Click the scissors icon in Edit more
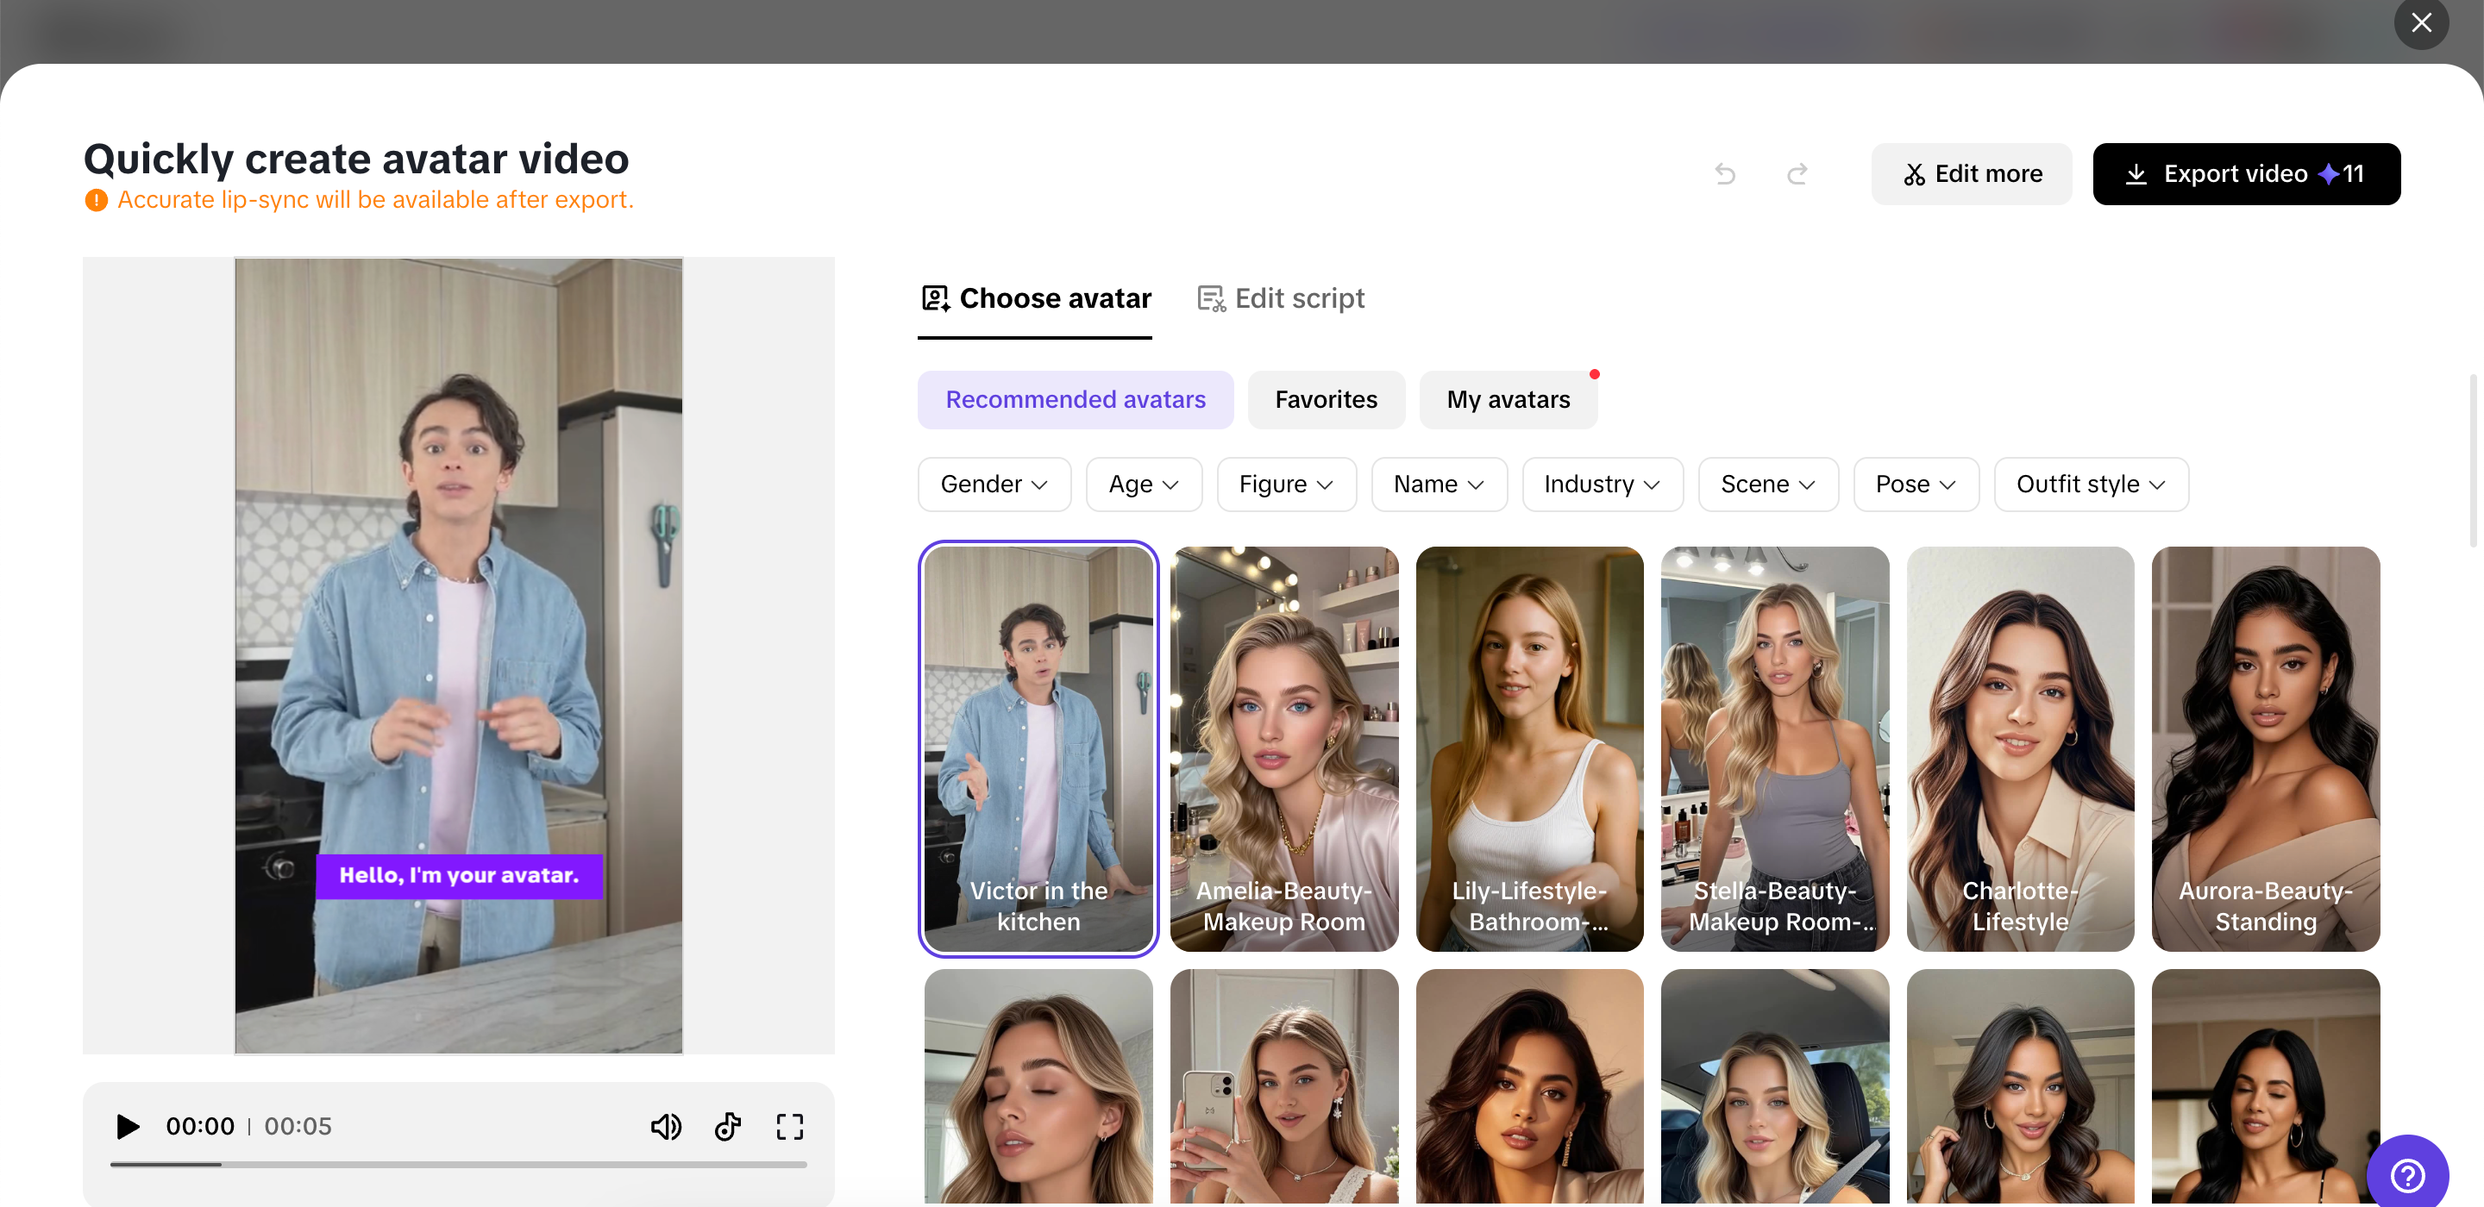2484x1207 pixels. (1915, 173)
